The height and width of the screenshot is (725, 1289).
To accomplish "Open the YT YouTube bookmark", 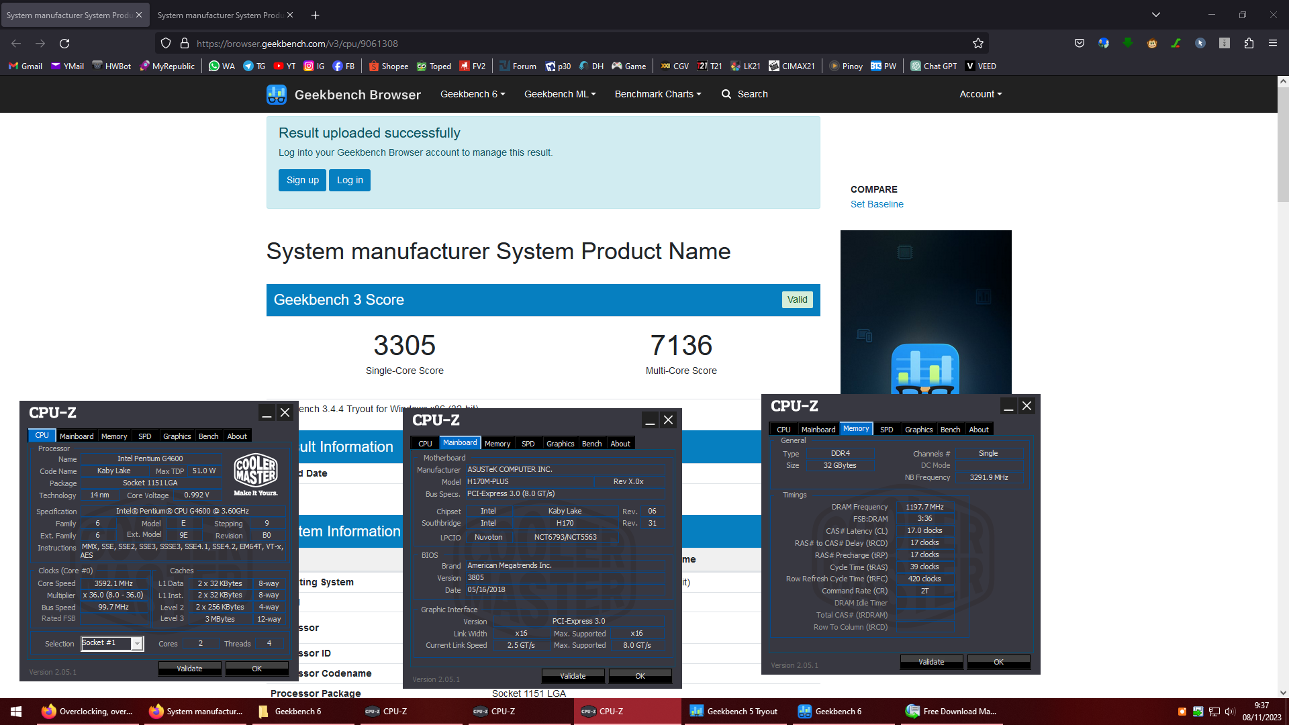I will 285,66.
